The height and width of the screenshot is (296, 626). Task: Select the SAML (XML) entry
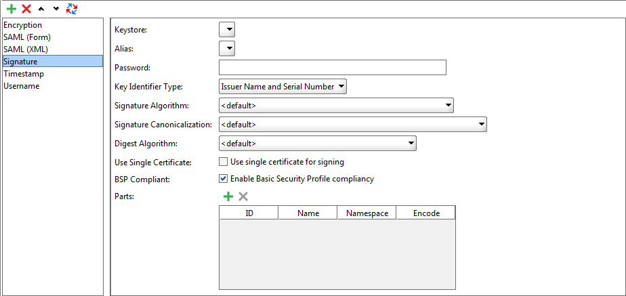point(26,49)
